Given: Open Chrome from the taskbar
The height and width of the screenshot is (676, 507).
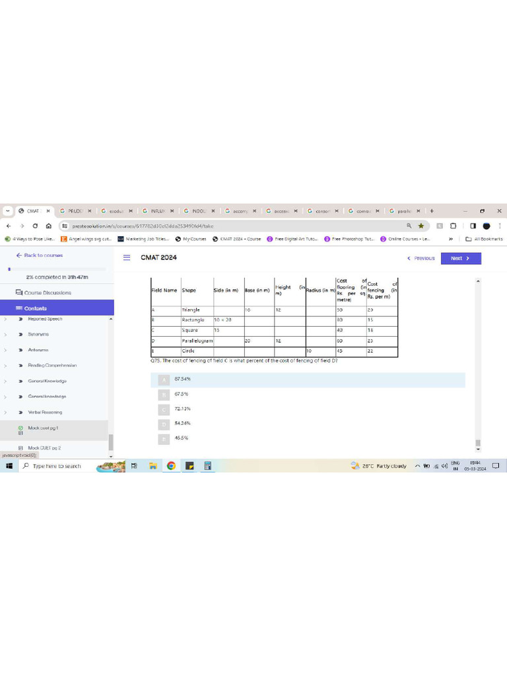Looking at the screenshot, I should pos(171,466).
